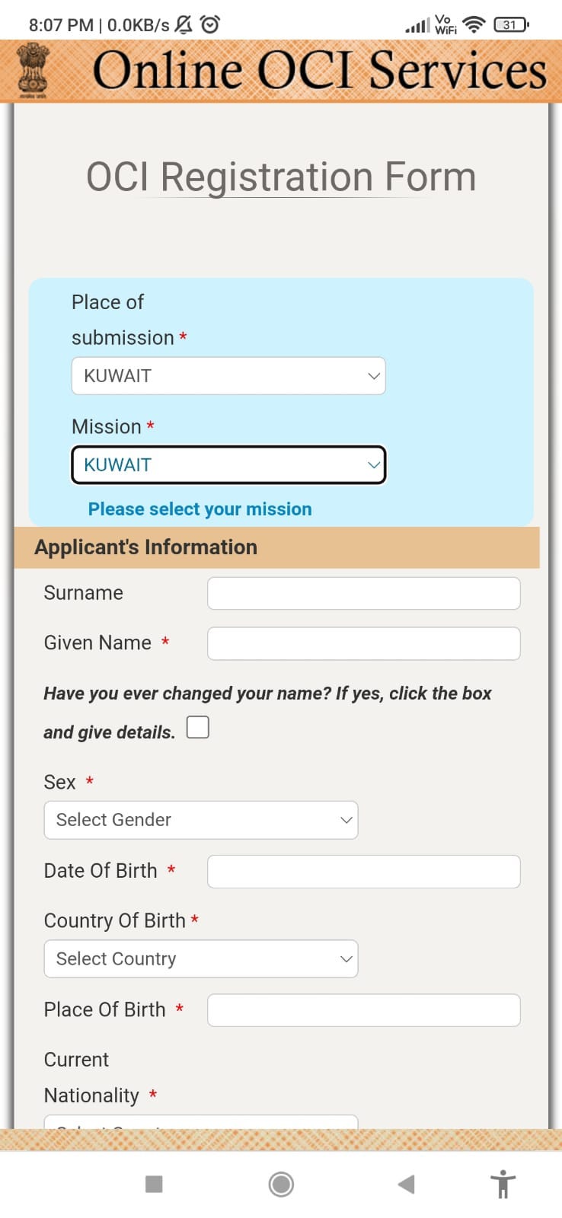Expand the Country Of Birth selector
Image resolution: width=562 pixels, height=1218 pixels.
coord(200,958)
